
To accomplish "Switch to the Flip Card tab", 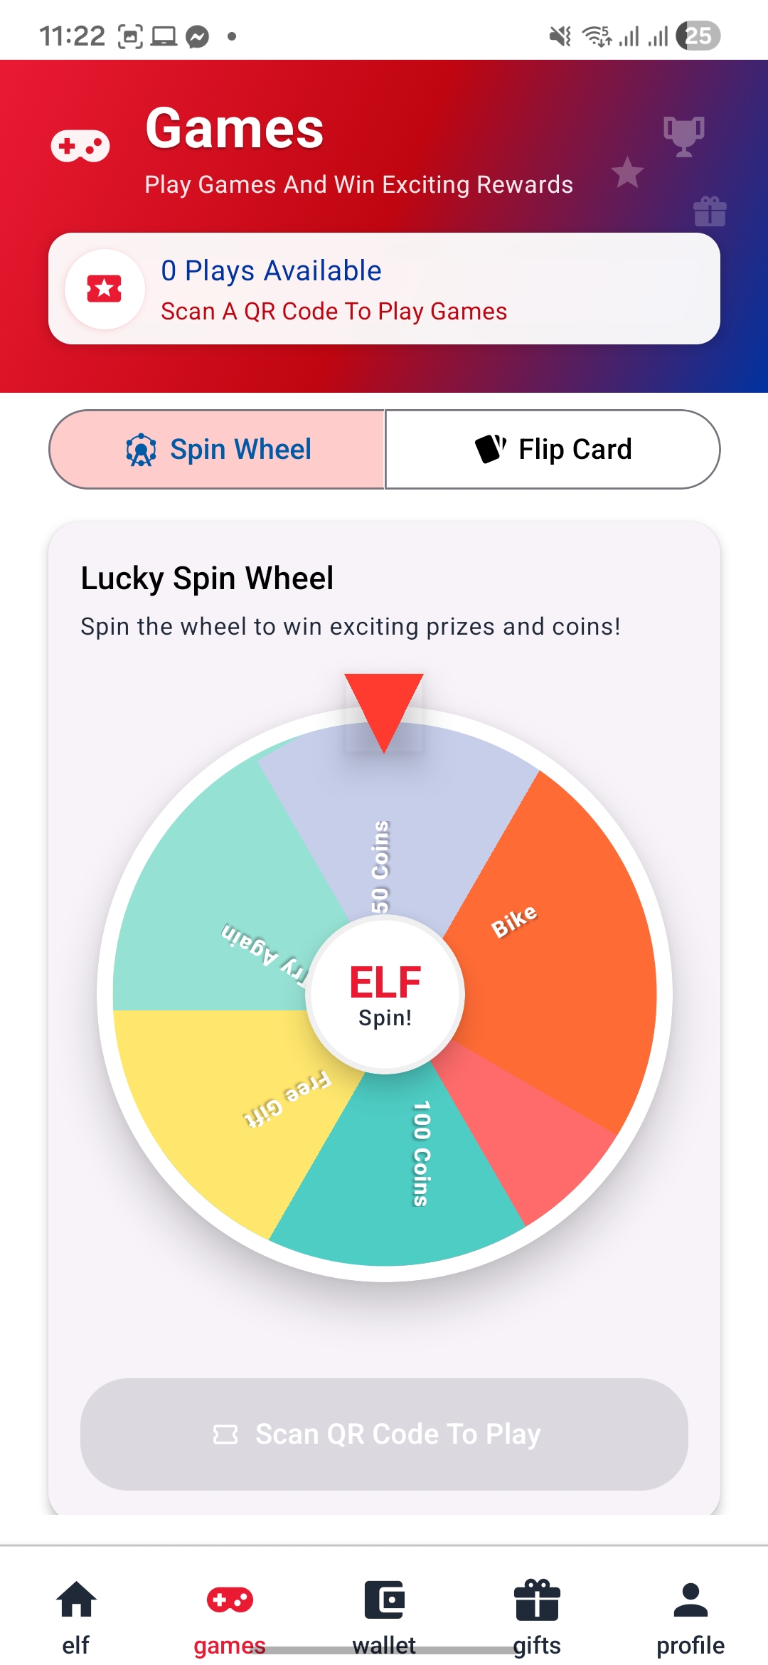I will [x=553, y=449].
